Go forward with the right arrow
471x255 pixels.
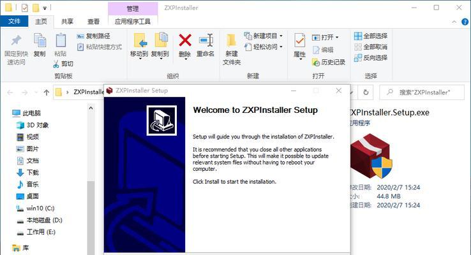25,92
